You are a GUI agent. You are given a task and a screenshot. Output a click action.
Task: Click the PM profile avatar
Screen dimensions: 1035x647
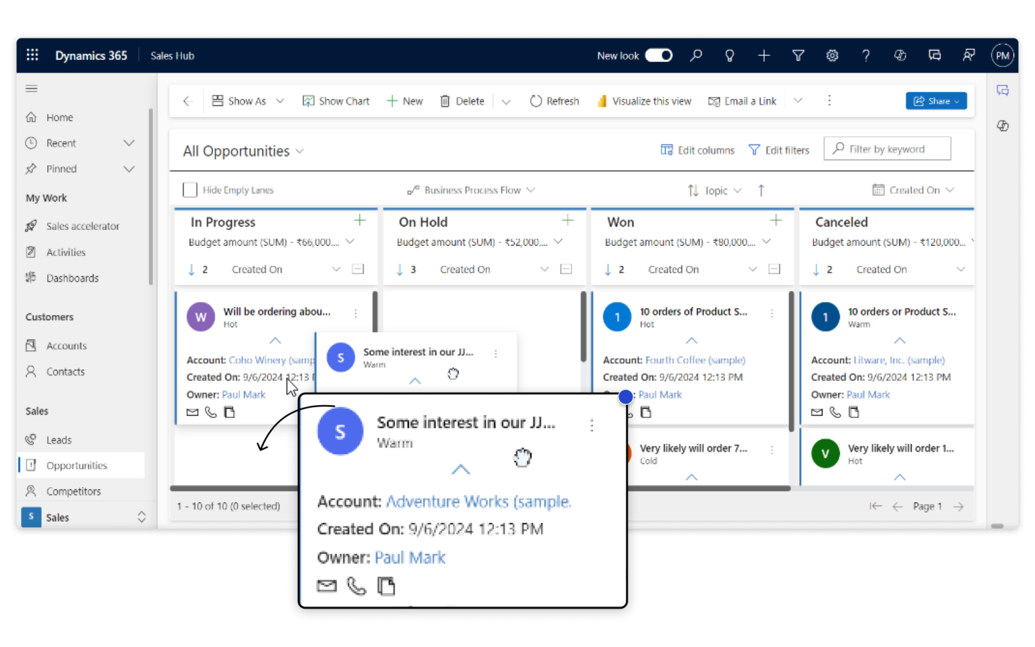[1003, 56]
